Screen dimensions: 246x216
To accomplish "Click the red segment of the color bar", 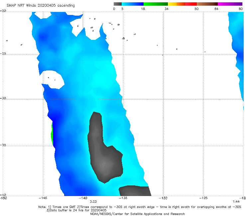I will (191, 4).
